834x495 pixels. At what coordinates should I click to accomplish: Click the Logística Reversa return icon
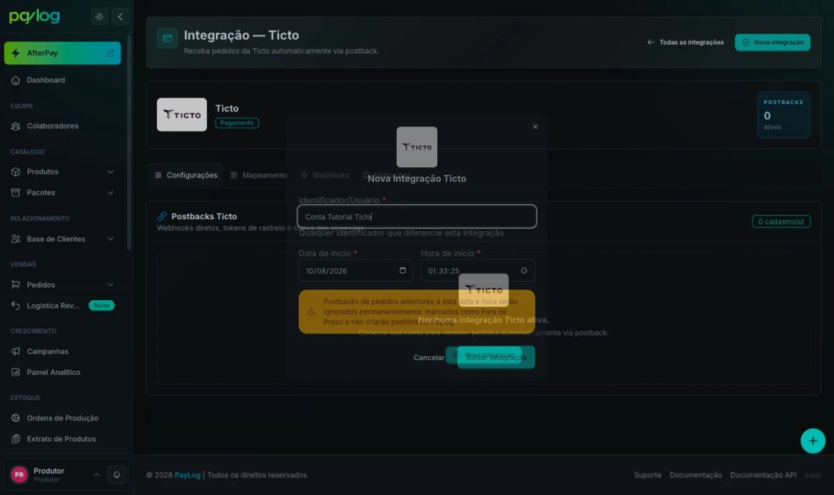click(15, 306)
